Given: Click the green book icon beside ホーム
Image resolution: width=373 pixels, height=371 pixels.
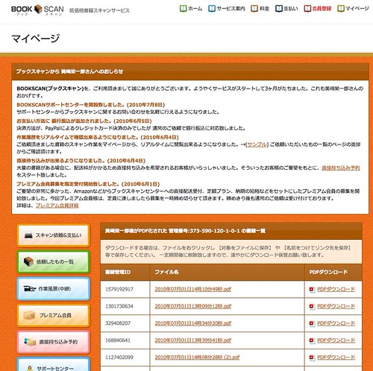Looking at the screenshot, I should point(183,8).
